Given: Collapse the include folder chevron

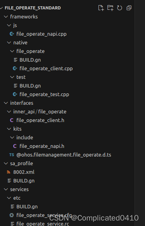Looking at the screenshot, I should 12,138.
